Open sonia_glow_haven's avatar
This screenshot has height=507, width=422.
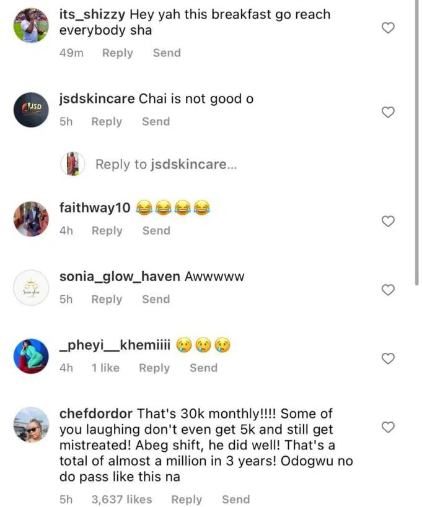pyautogui.click(x=31, y=287)
